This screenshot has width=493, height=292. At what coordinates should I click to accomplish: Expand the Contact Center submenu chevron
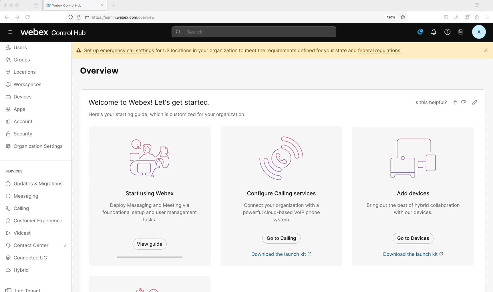(x=65, y=245)
